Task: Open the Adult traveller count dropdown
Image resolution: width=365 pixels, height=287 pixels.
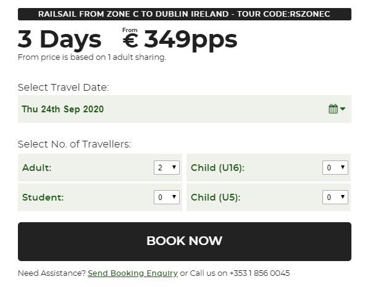Action: point(167,167)
